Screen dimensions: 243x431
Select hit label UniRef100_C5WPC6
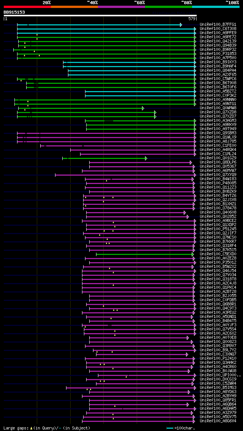point(218,79)
